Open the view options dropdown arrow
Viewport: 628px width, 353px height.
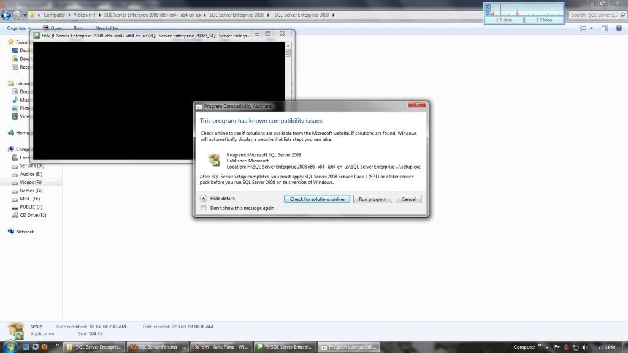point(592,28)
